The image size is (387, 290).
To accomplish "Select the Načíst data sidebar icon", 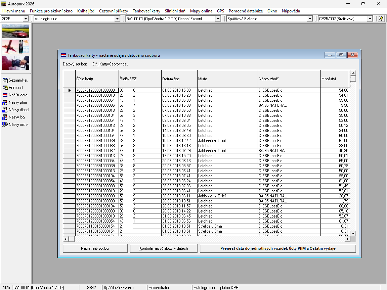I will pos(5,95).
